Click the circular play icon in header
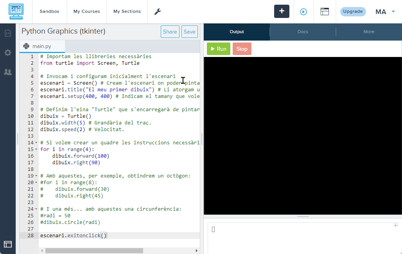Image resolution: width=402 pixels, height=254 pixels. coord(303,12)
